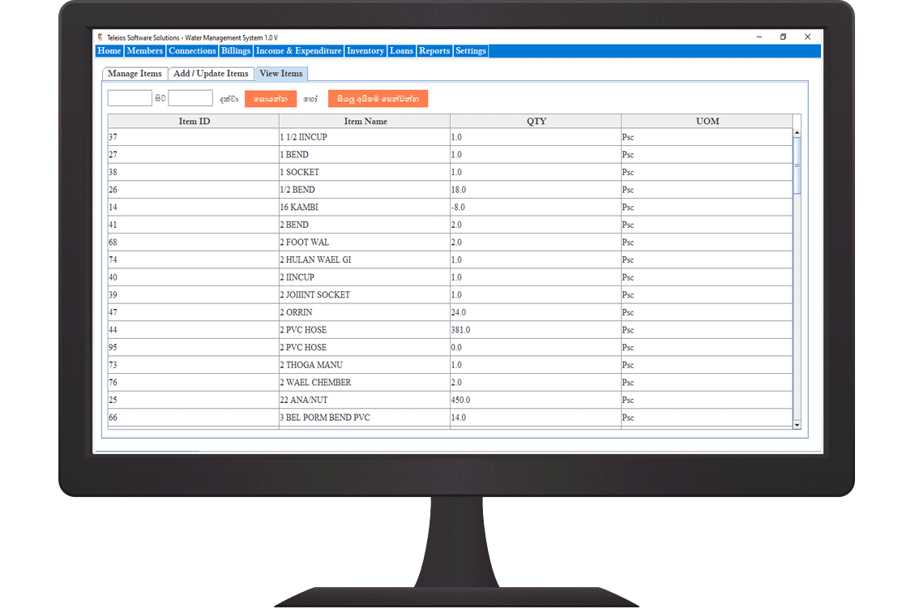Click the app icon in the title bar

[100, 37]
